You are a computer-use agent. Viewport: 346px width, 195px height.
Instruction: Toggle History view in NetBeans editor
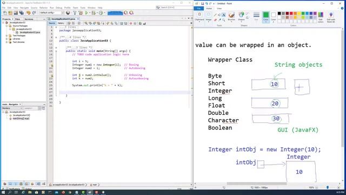[61, 23]
